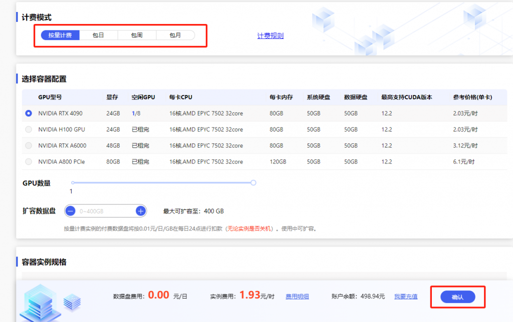Screen dimensions: 513x322
Task: Switch billing mode to 包周
Action: click(137, 35)
